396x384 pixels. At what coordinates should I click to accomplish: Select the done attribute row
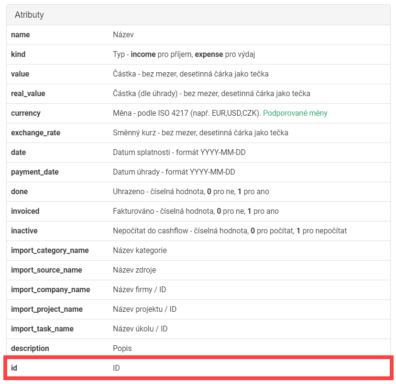(x=198, y=192)
